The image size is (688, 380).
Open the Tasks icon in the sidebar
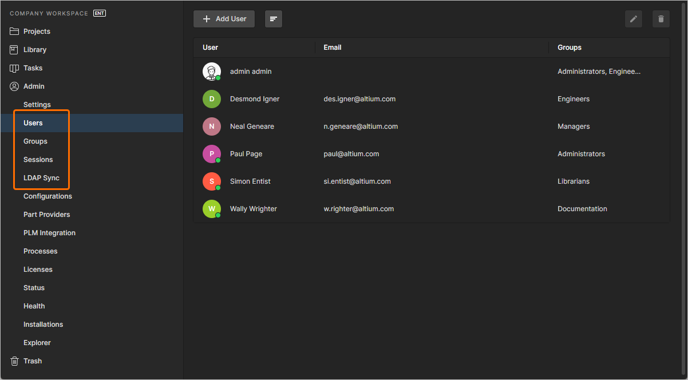[14, 68]
